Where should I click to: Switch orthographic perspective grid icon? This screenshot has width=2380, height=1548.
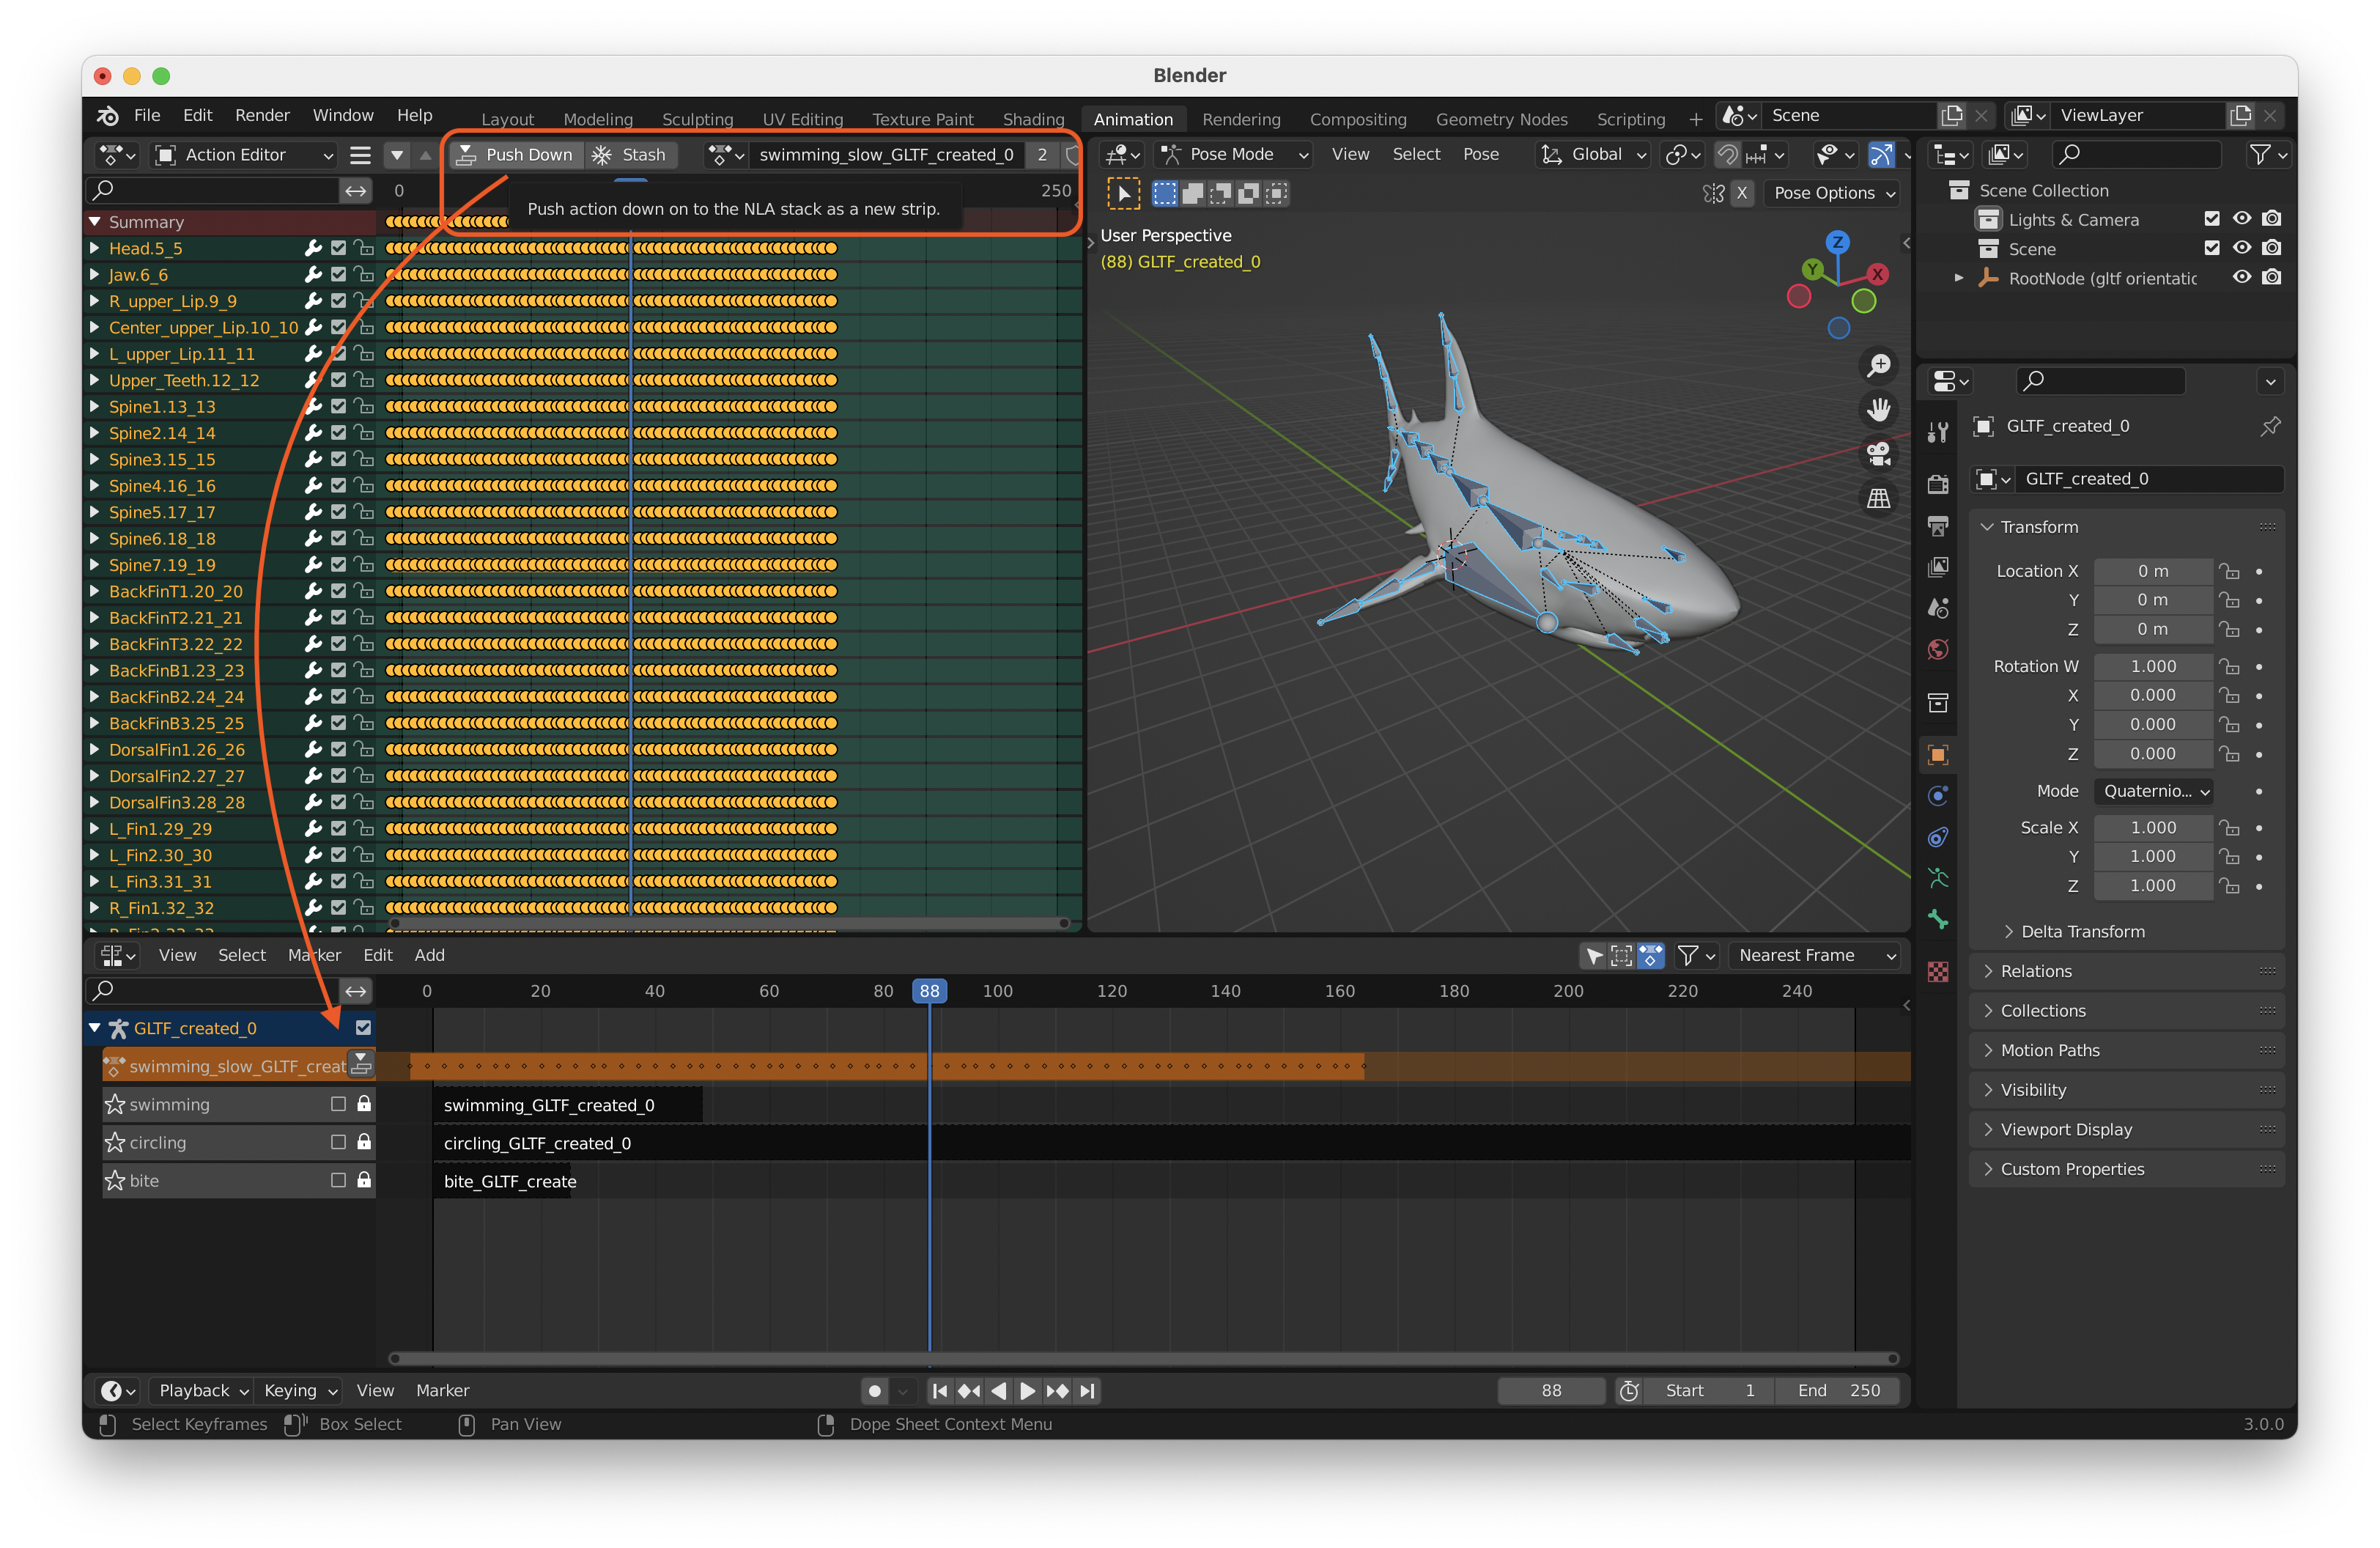(1878, 498)
